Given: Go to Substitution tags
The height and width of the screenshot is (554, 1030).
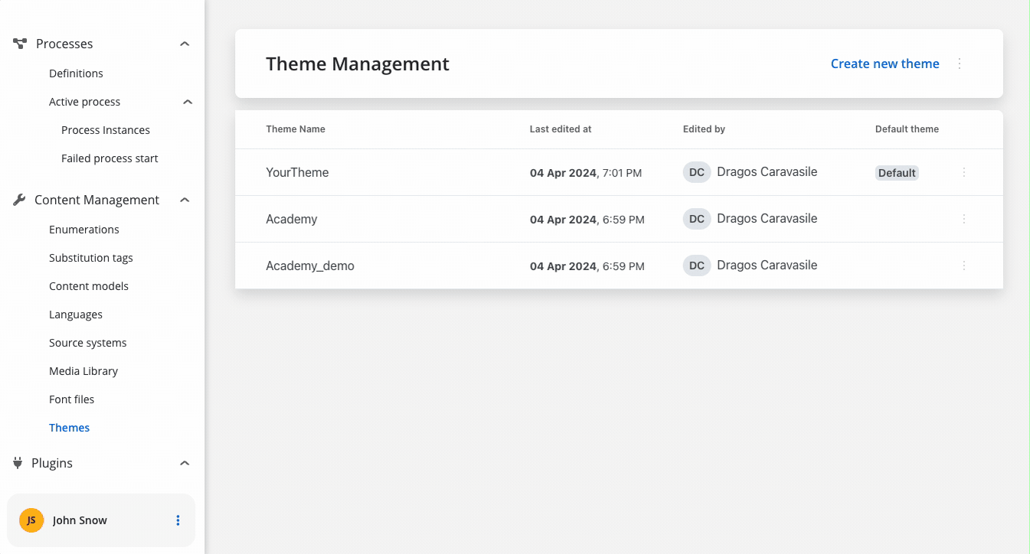Looking at the screenshot, I should (x=91, y=258).
